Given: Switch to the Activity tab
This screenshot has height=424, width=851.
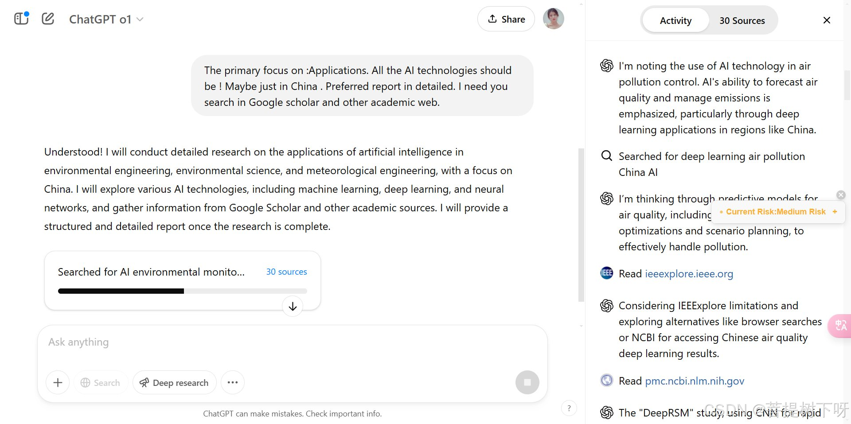Looking at the screenshot, I should click(x=675, y=20).
